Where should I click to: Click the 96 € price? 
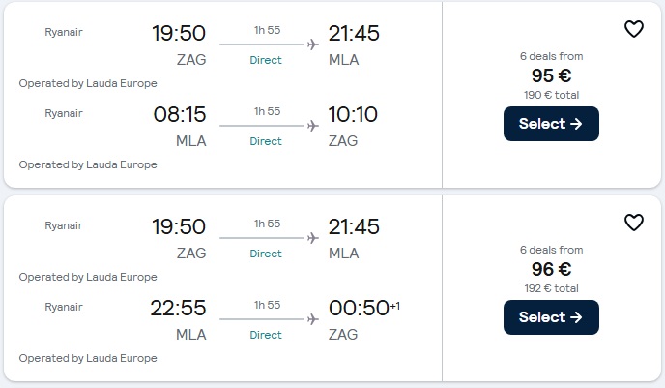(551, 270)
